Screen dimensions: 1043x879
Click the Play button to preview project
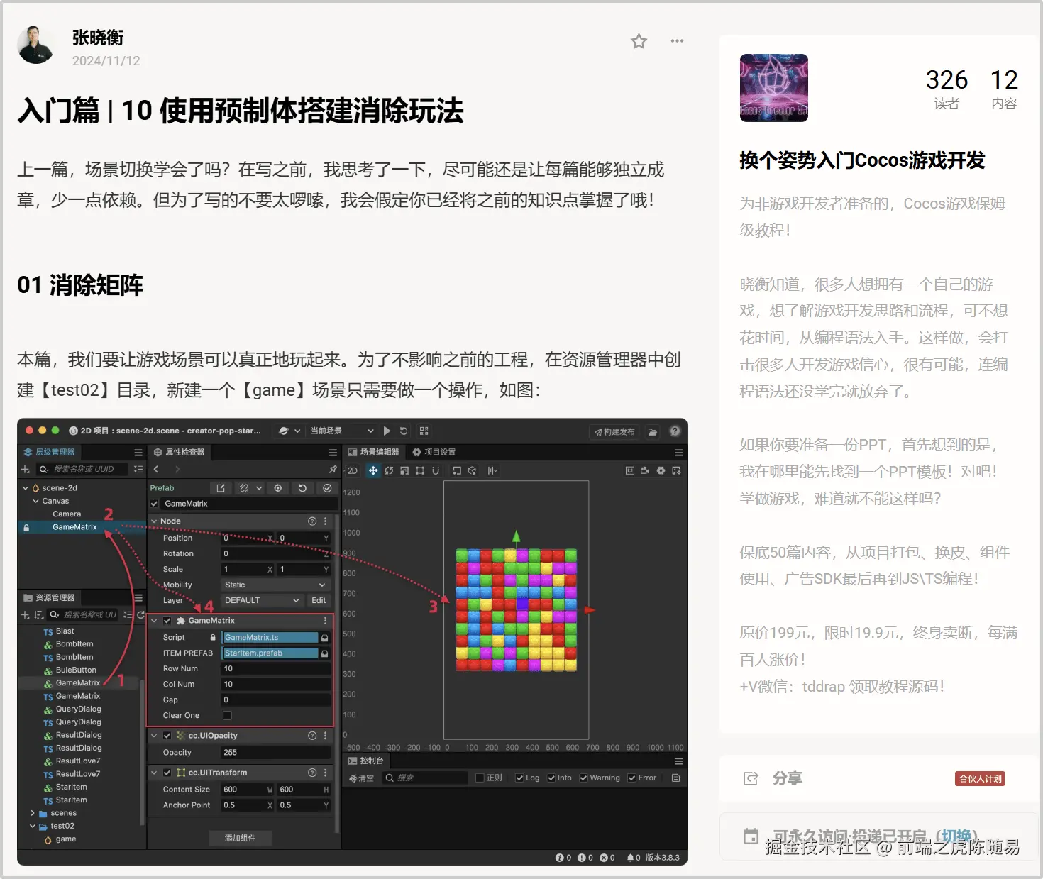pyautogui.click(x=387, y=431)
